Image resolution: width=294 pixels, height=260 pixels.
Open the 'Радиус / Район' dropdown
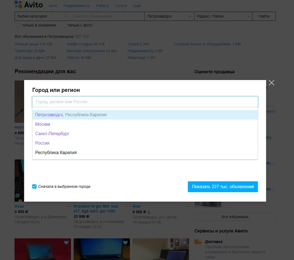coord(223,16)
